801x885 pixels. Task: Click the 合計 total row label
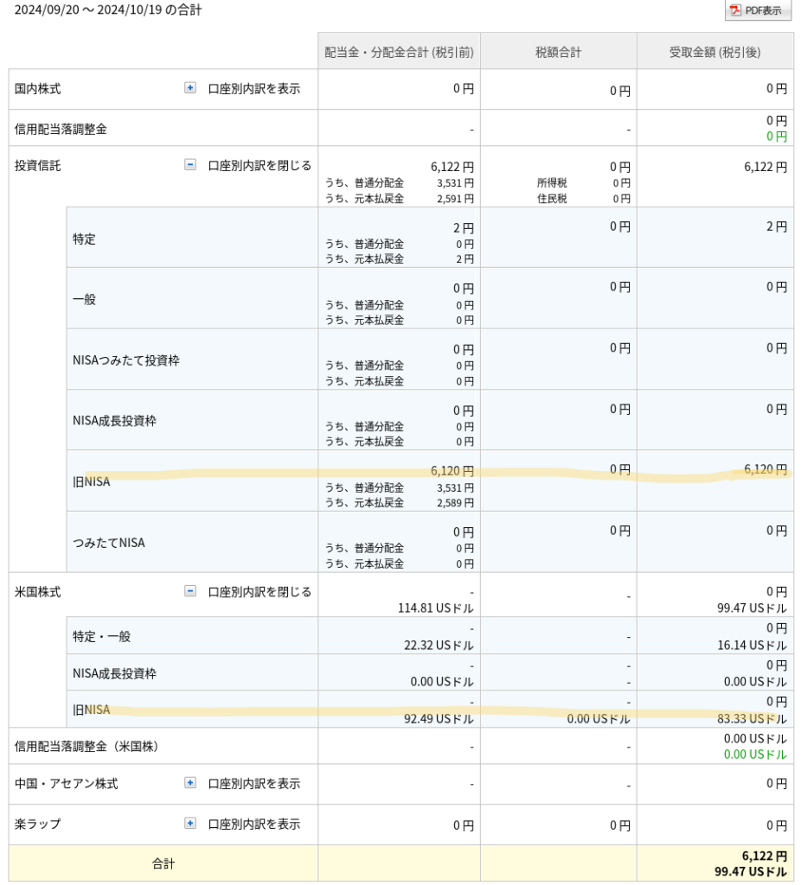[x=163, y=863]
